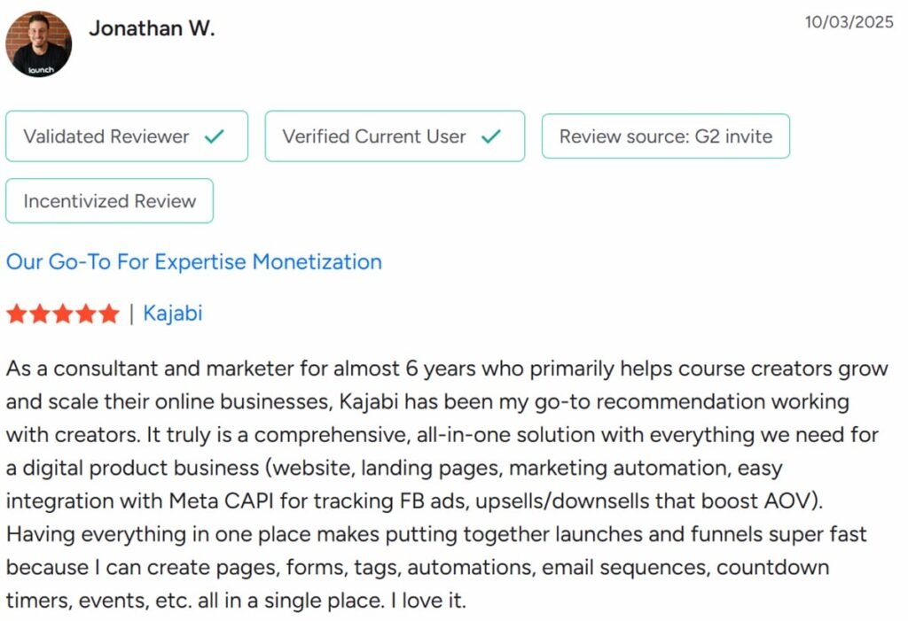Viewport: 908px width, 621px height.
Task: Select the fourth red star rating icon
Action: tap(86, 314)
